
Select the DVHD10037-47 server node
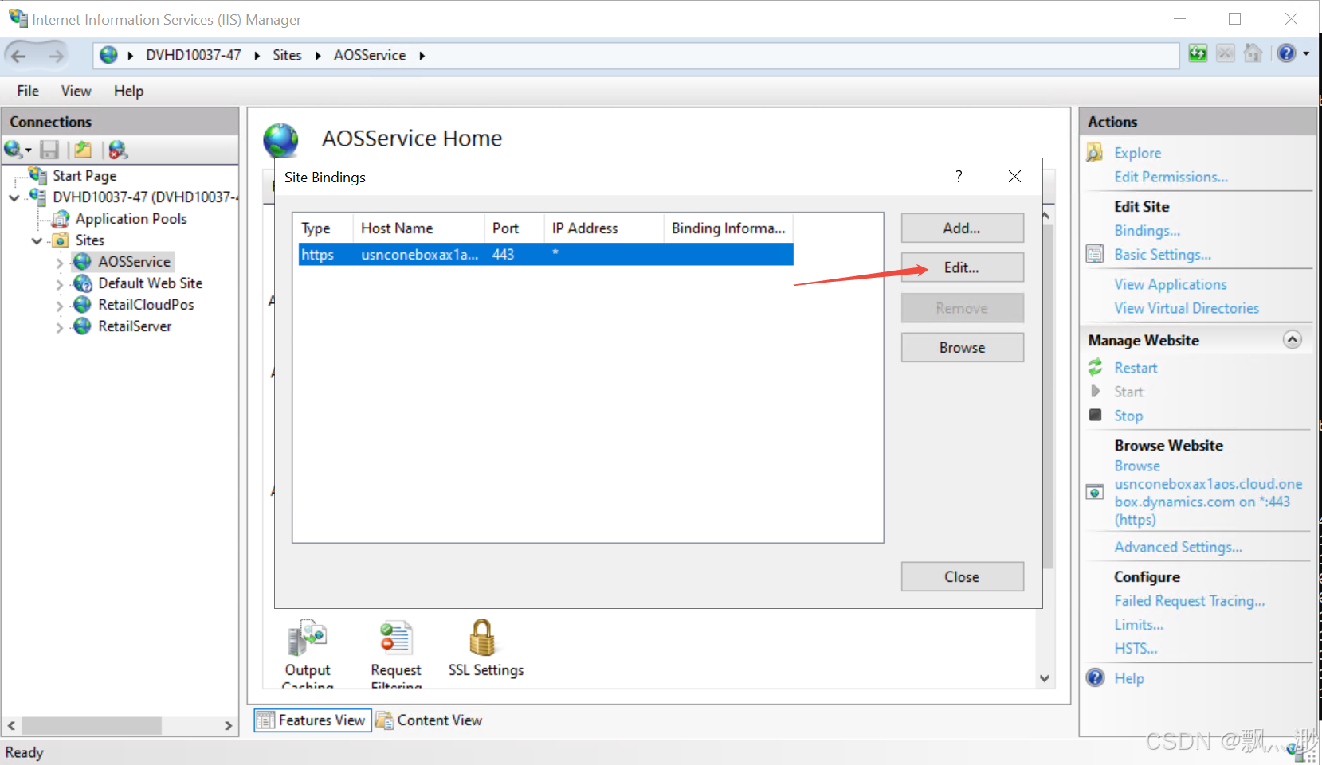pos(145,197)
